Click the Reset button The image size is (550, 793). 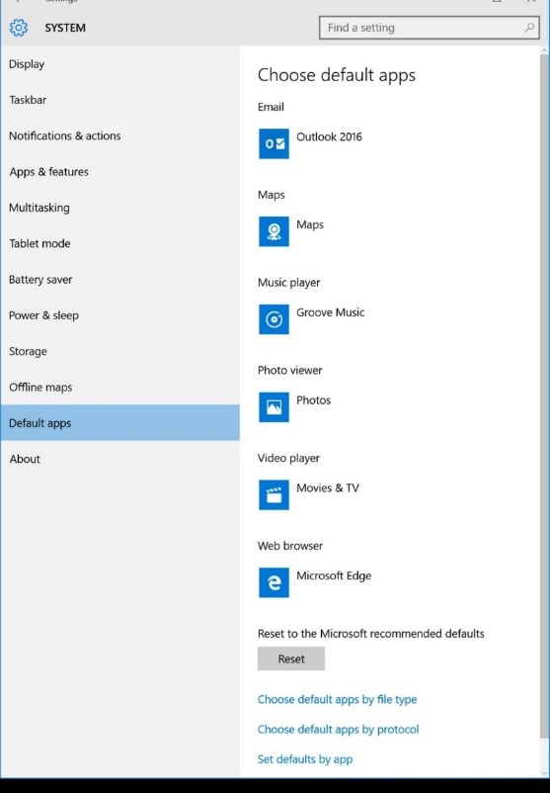[291, 659]
